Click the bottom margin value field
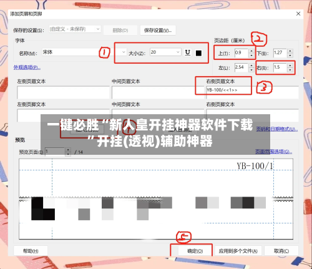 [280, 53]
